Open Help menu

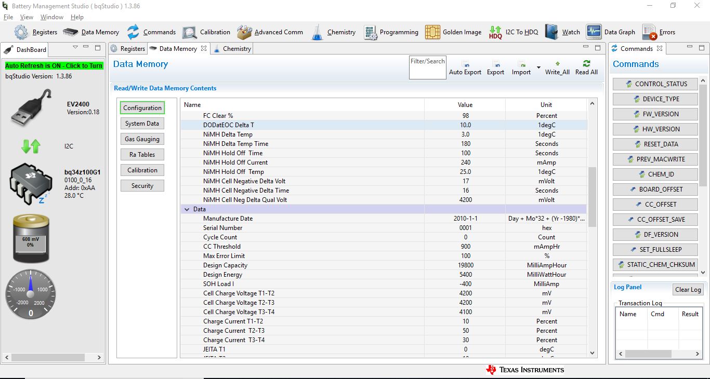coord(77,17)
